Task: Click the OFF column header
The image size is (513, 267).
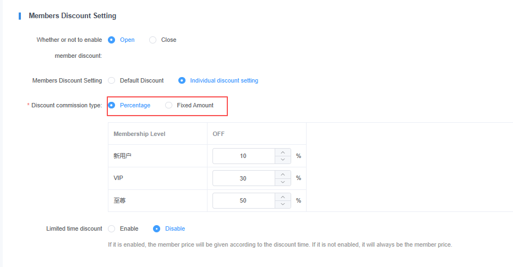Action: (x=219, y=134)
